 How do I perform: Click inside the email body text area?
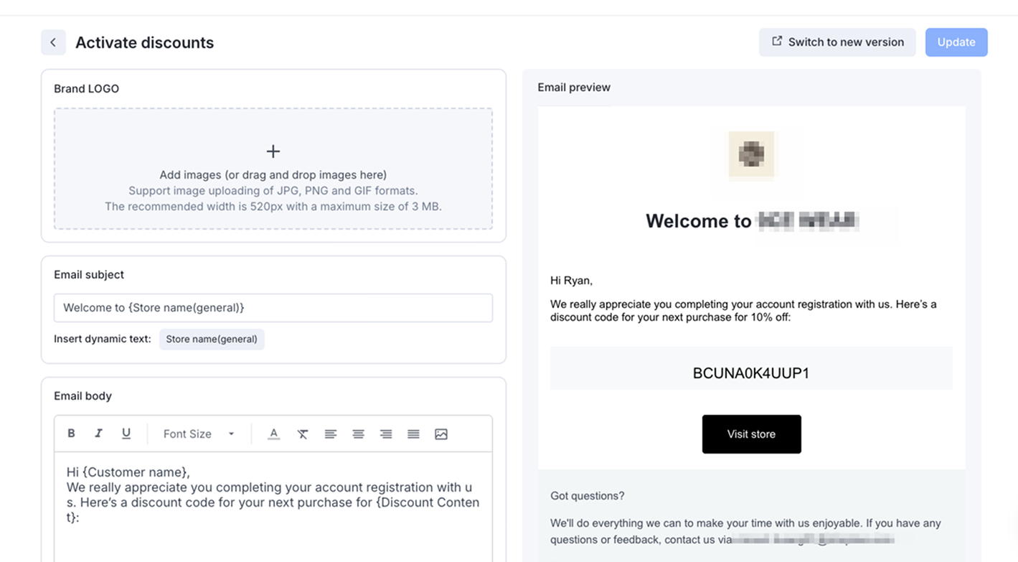tap(273, 517)
